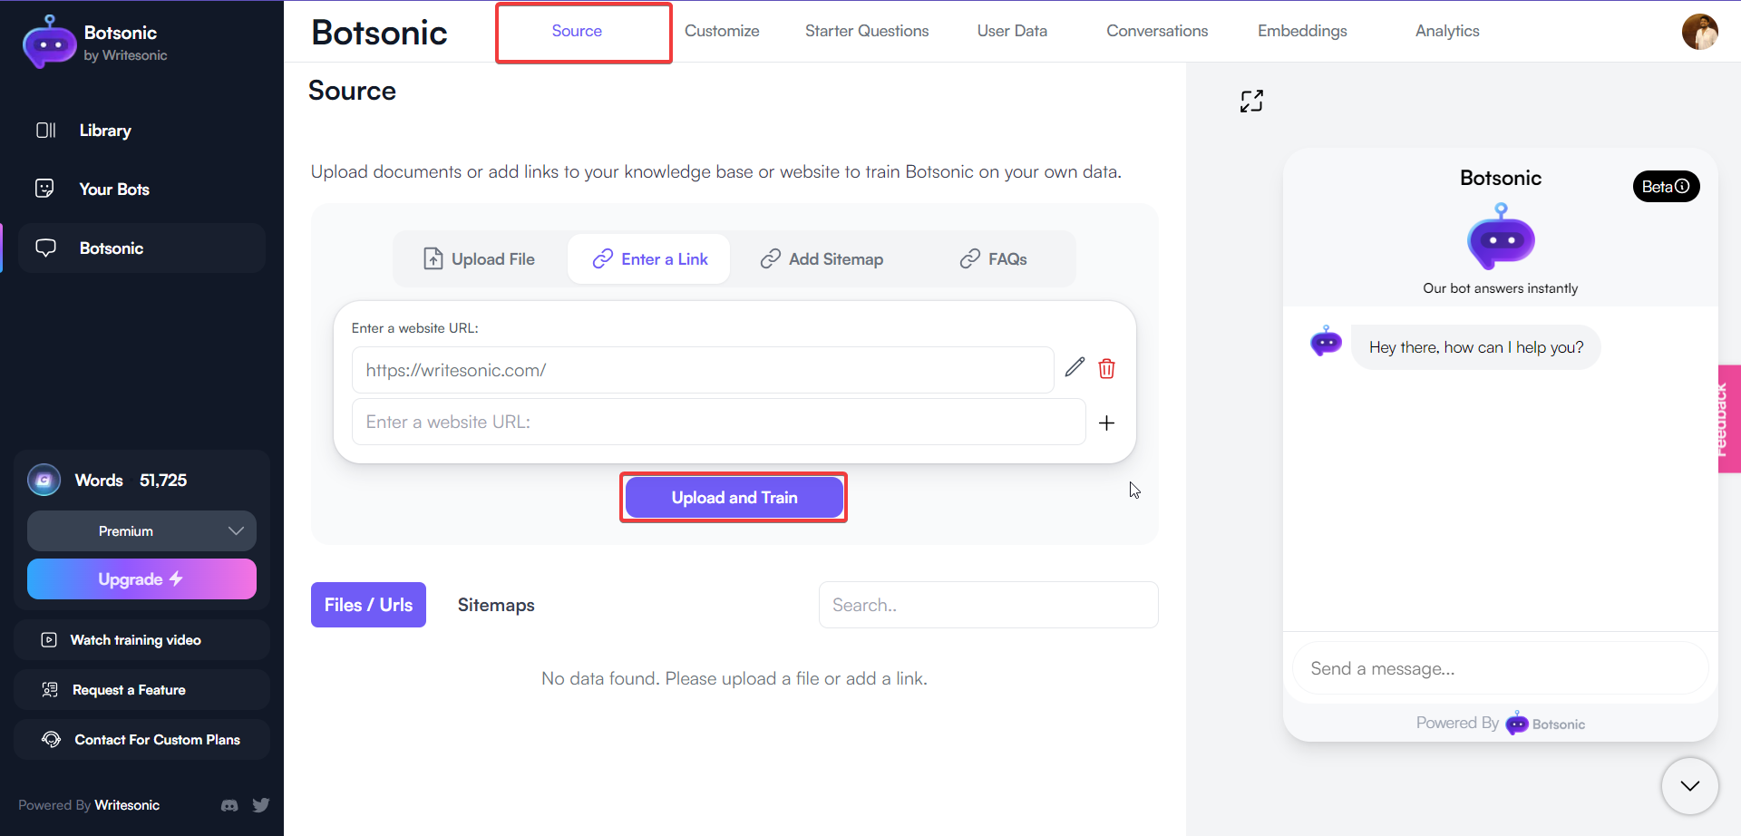Select Your Bots in the sidebar
The height and width of the screenshot is (836, 1741).
click(x=112, y=189)
